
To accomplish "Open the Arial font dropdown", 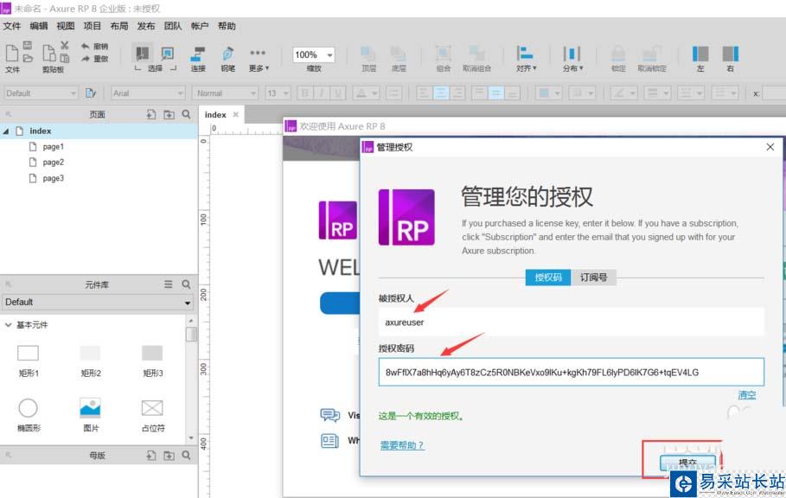I will (148, 93).
